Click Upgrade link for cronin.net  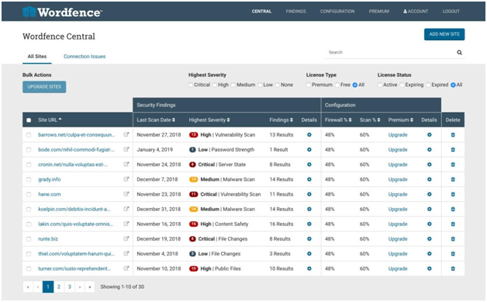[398, 165]
